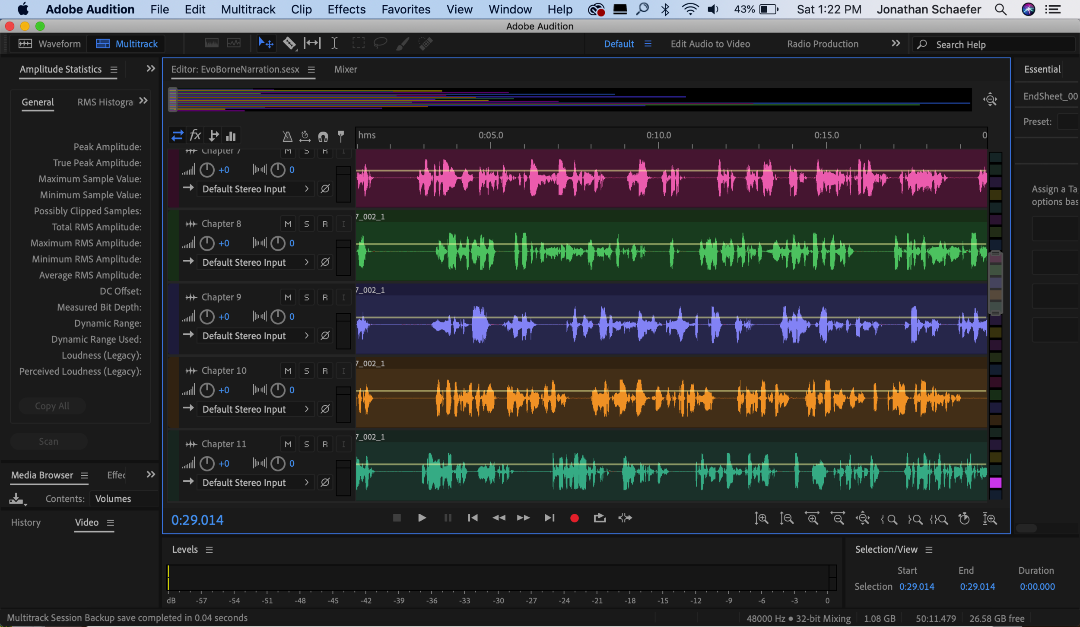Open the Effects menu in menu bar

point(346,9)
